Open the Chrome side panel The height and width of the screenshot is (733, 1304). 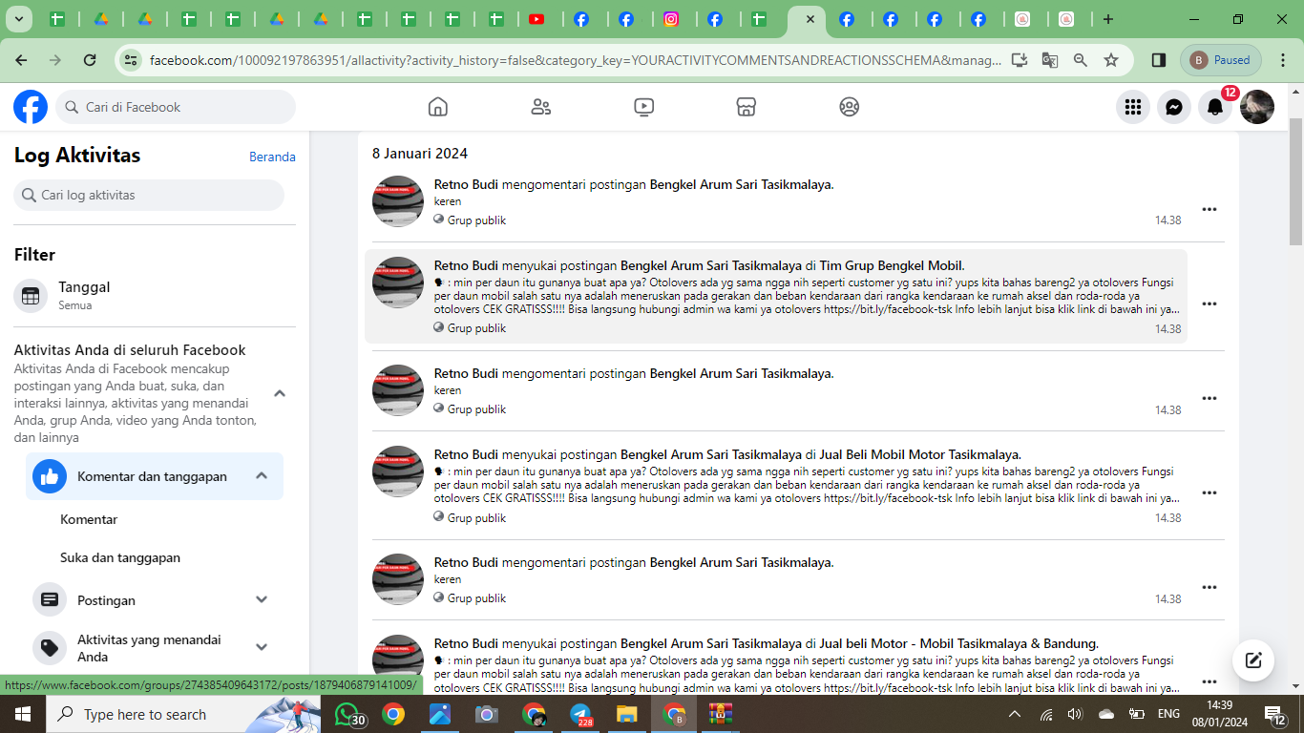[x=1159, y=60]
